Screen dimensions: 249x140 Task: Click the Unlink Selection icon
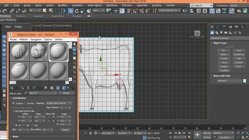(x=18, y=11)
